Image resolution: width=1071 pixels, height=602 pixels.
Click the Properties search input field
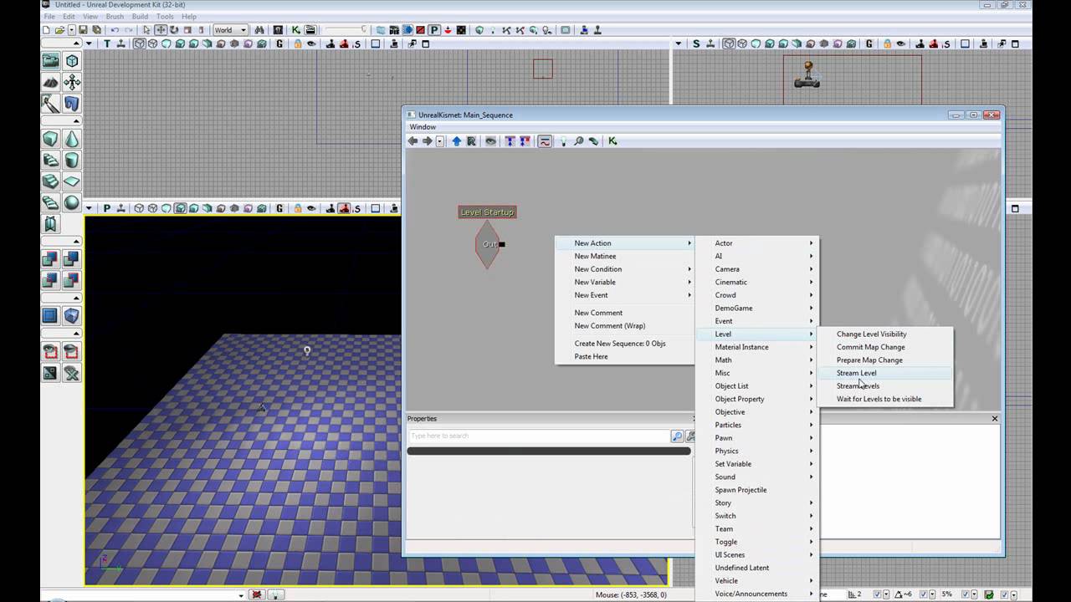pyautogui.click(x=539, y=436)
